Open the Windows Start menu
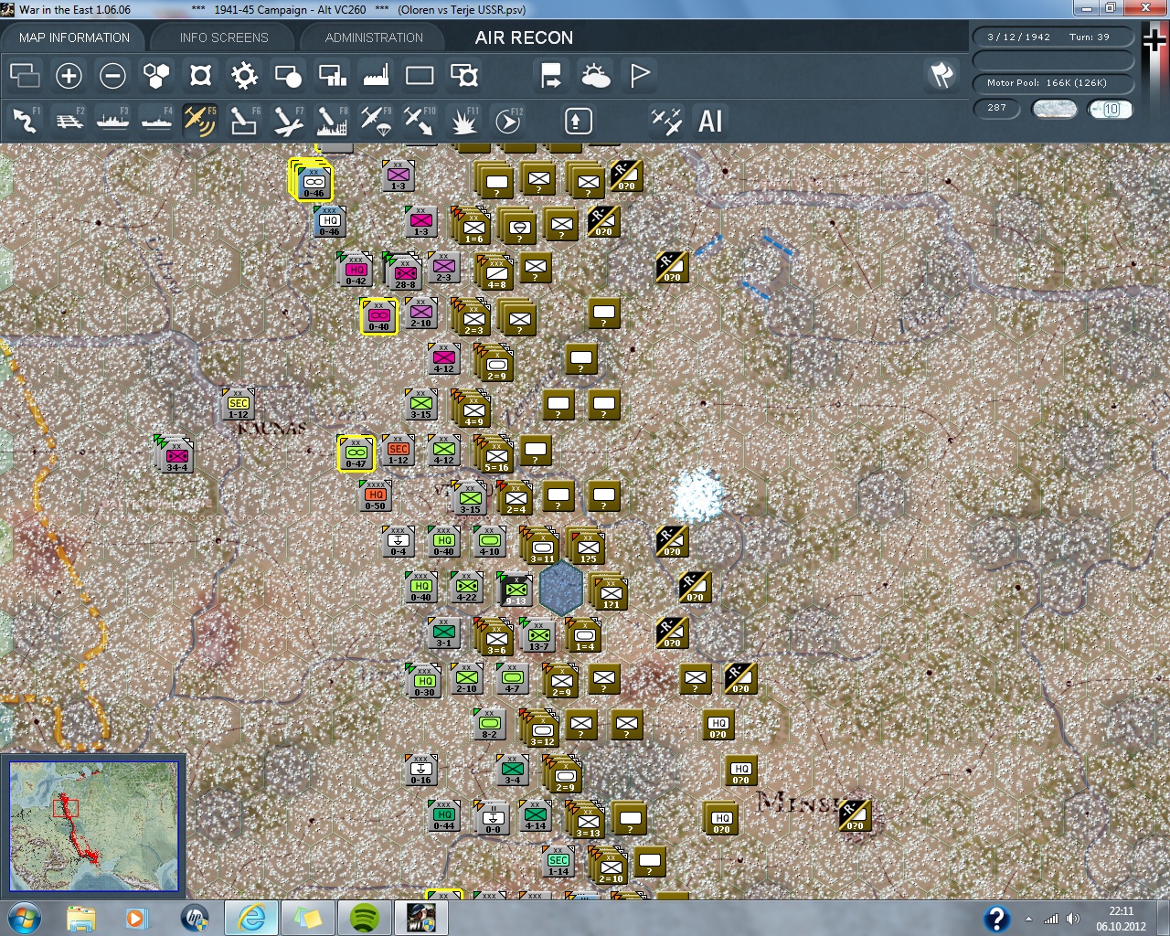The height and width of the screenshot is (936, 1170). point(24,918)
